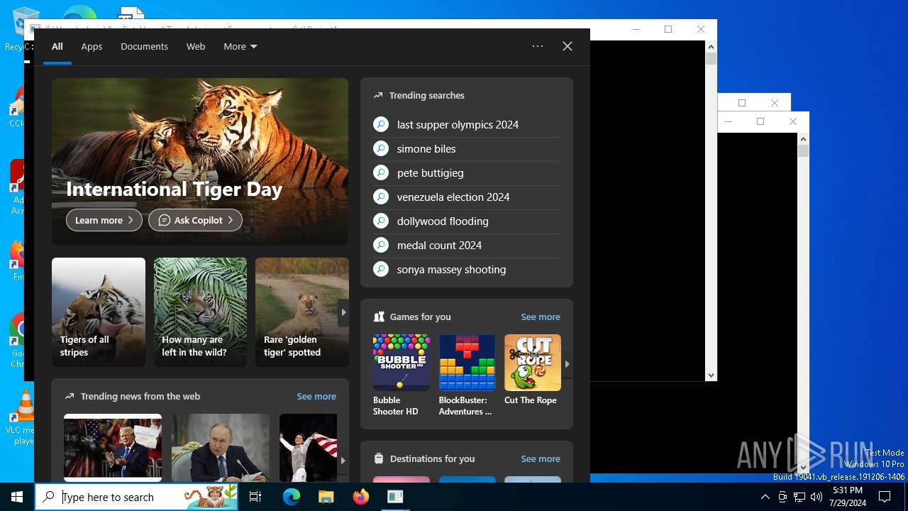Switch to the Apps tab

point(92,46)
